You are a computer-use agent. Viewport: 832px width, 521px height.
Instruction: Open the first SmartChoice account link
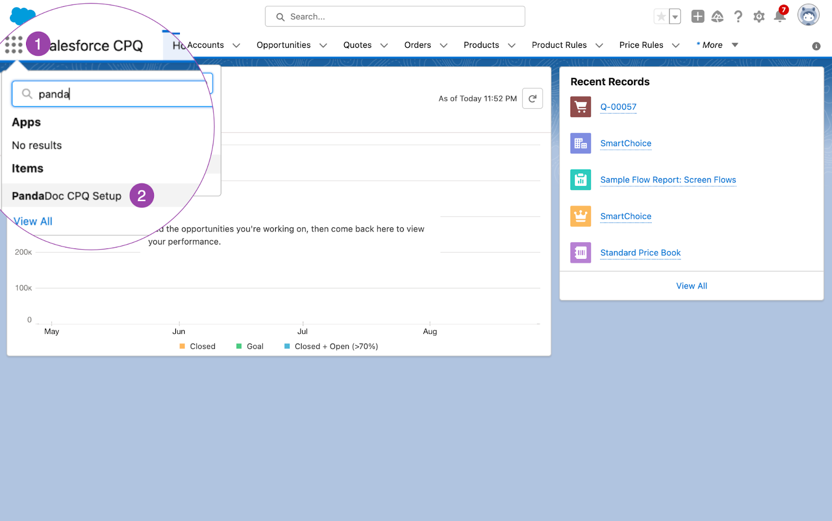click(x=626, y=144)
